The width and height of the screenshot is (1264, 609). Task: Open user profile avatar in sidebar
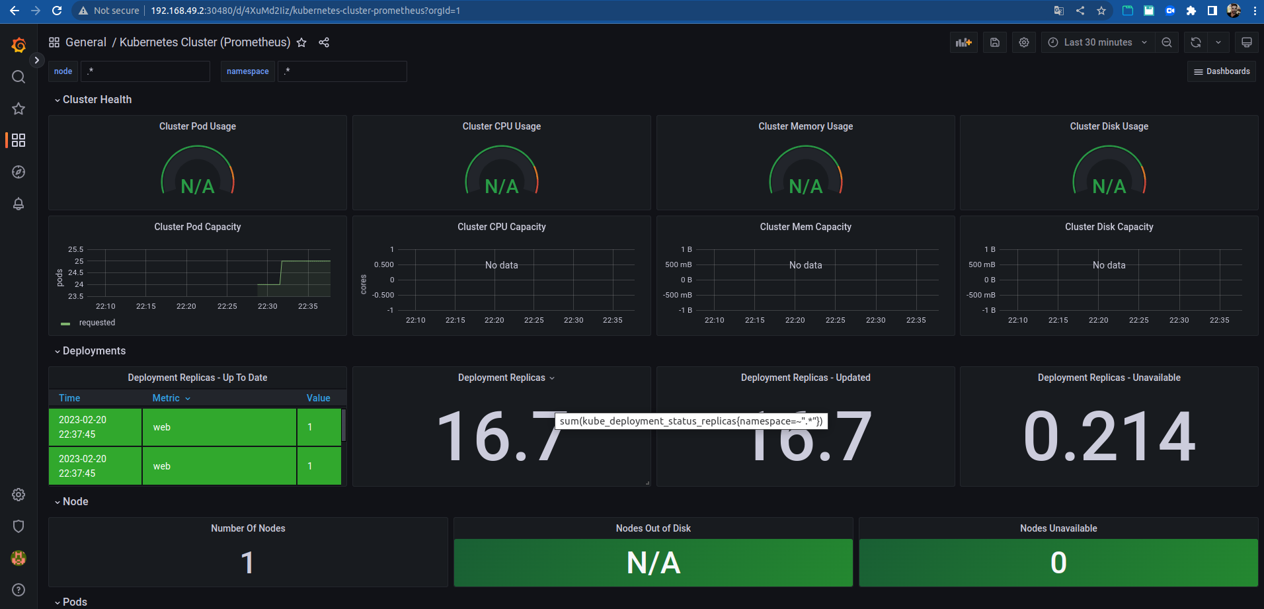[x=19, y=558]
